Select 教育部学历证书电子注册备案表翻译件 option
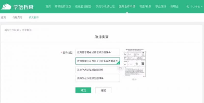The image size is (204, 103). click(x=97, y=61)
